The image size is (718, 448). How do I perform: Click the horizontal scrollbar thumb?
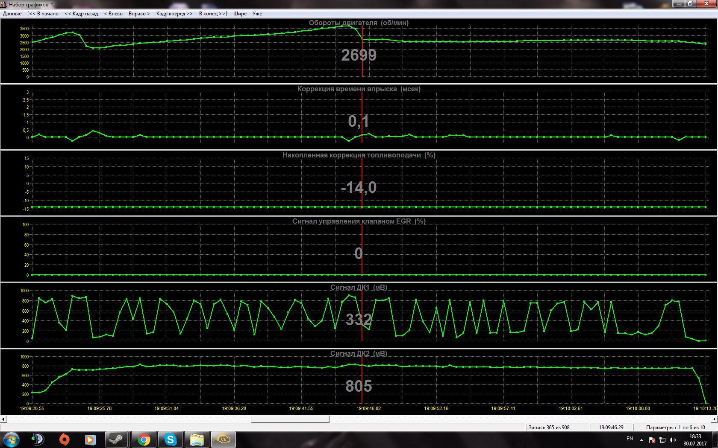[x=290, y=419]
